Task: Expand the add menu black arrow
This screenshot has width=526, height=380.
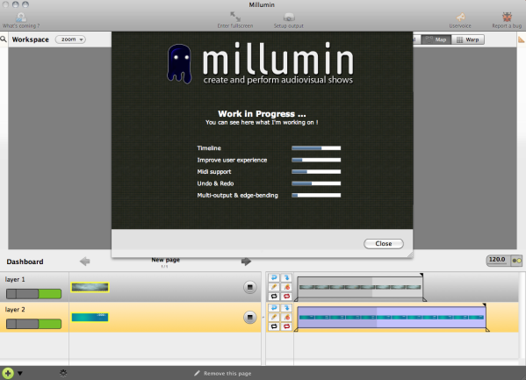Action: point(20,373)
